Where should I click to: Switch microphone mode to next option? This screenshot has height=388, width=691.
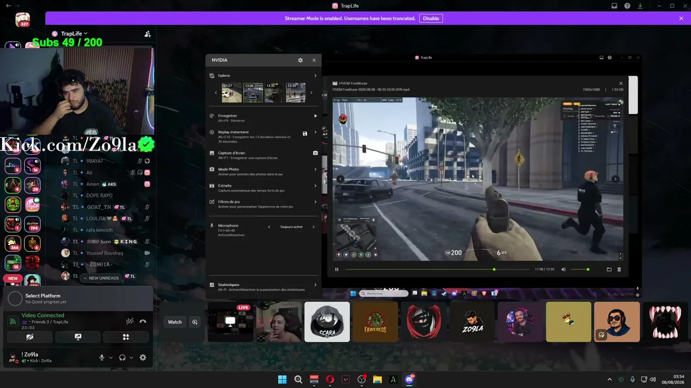click(x=313, y=227)
